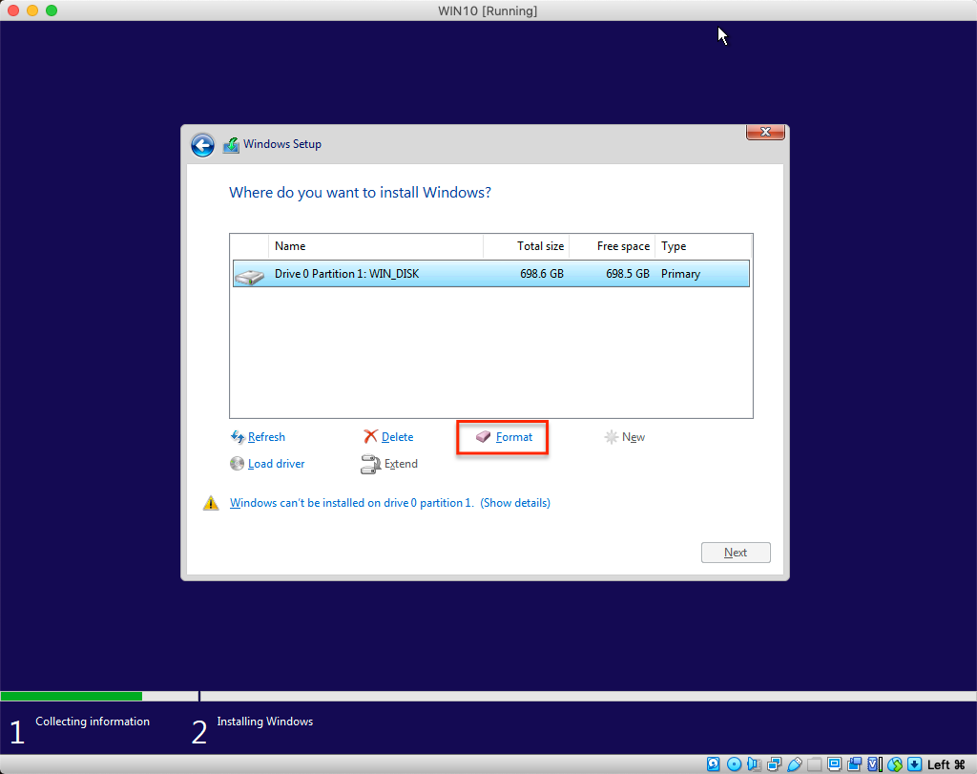977x774 pixels.
Task: Click the Name column header
Action: click(376, 246)
